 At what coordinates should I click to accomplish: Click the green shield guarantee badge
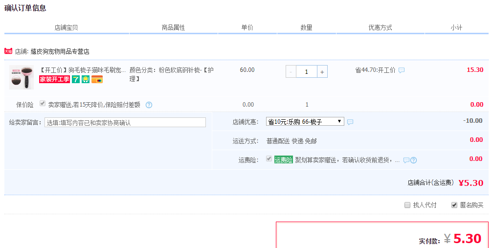click(x=85, y=79)
